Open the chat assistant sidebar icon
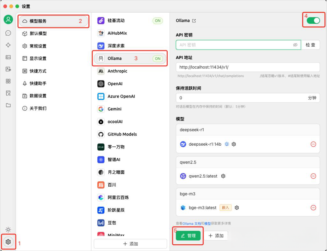 click(x=8, y=33)
